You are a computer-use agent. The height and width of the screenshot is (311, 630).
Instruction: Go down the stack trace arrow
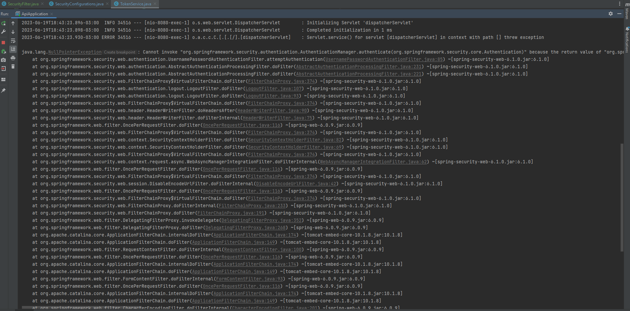tap(13, 32)
